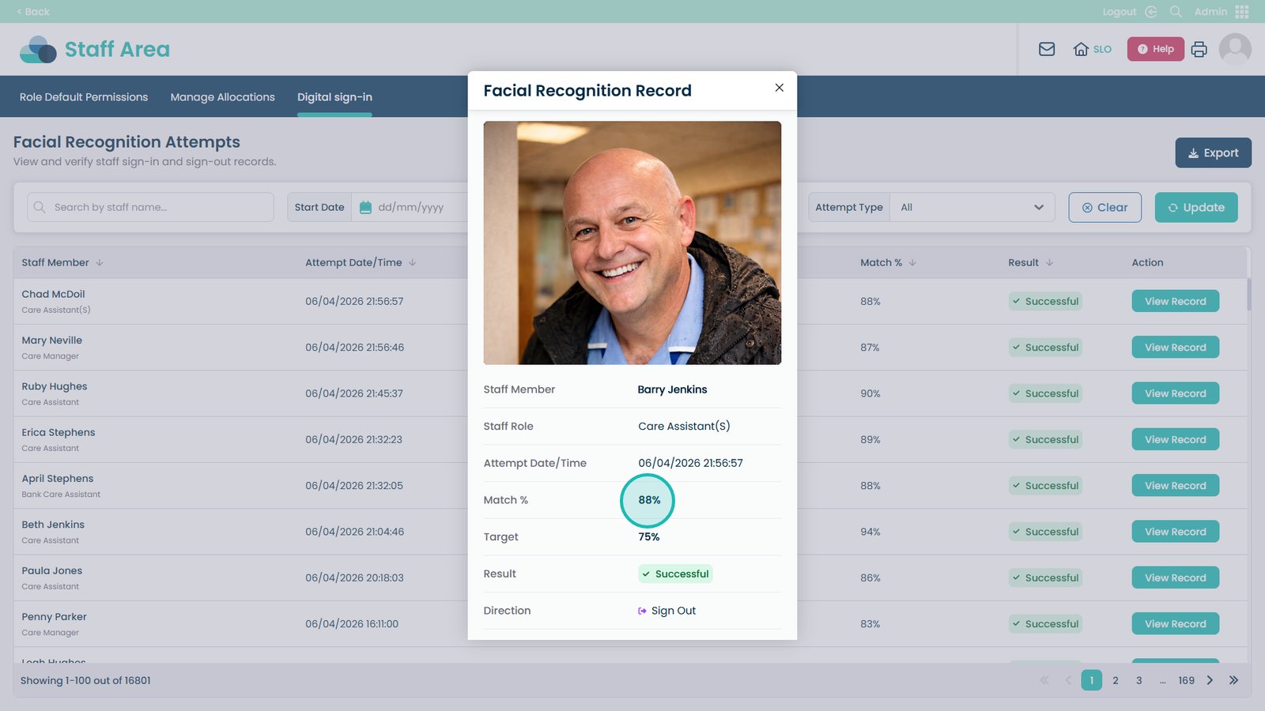1265x711 pixels.
Task: Click the Update button
Action: click(x=1195, y=207)
